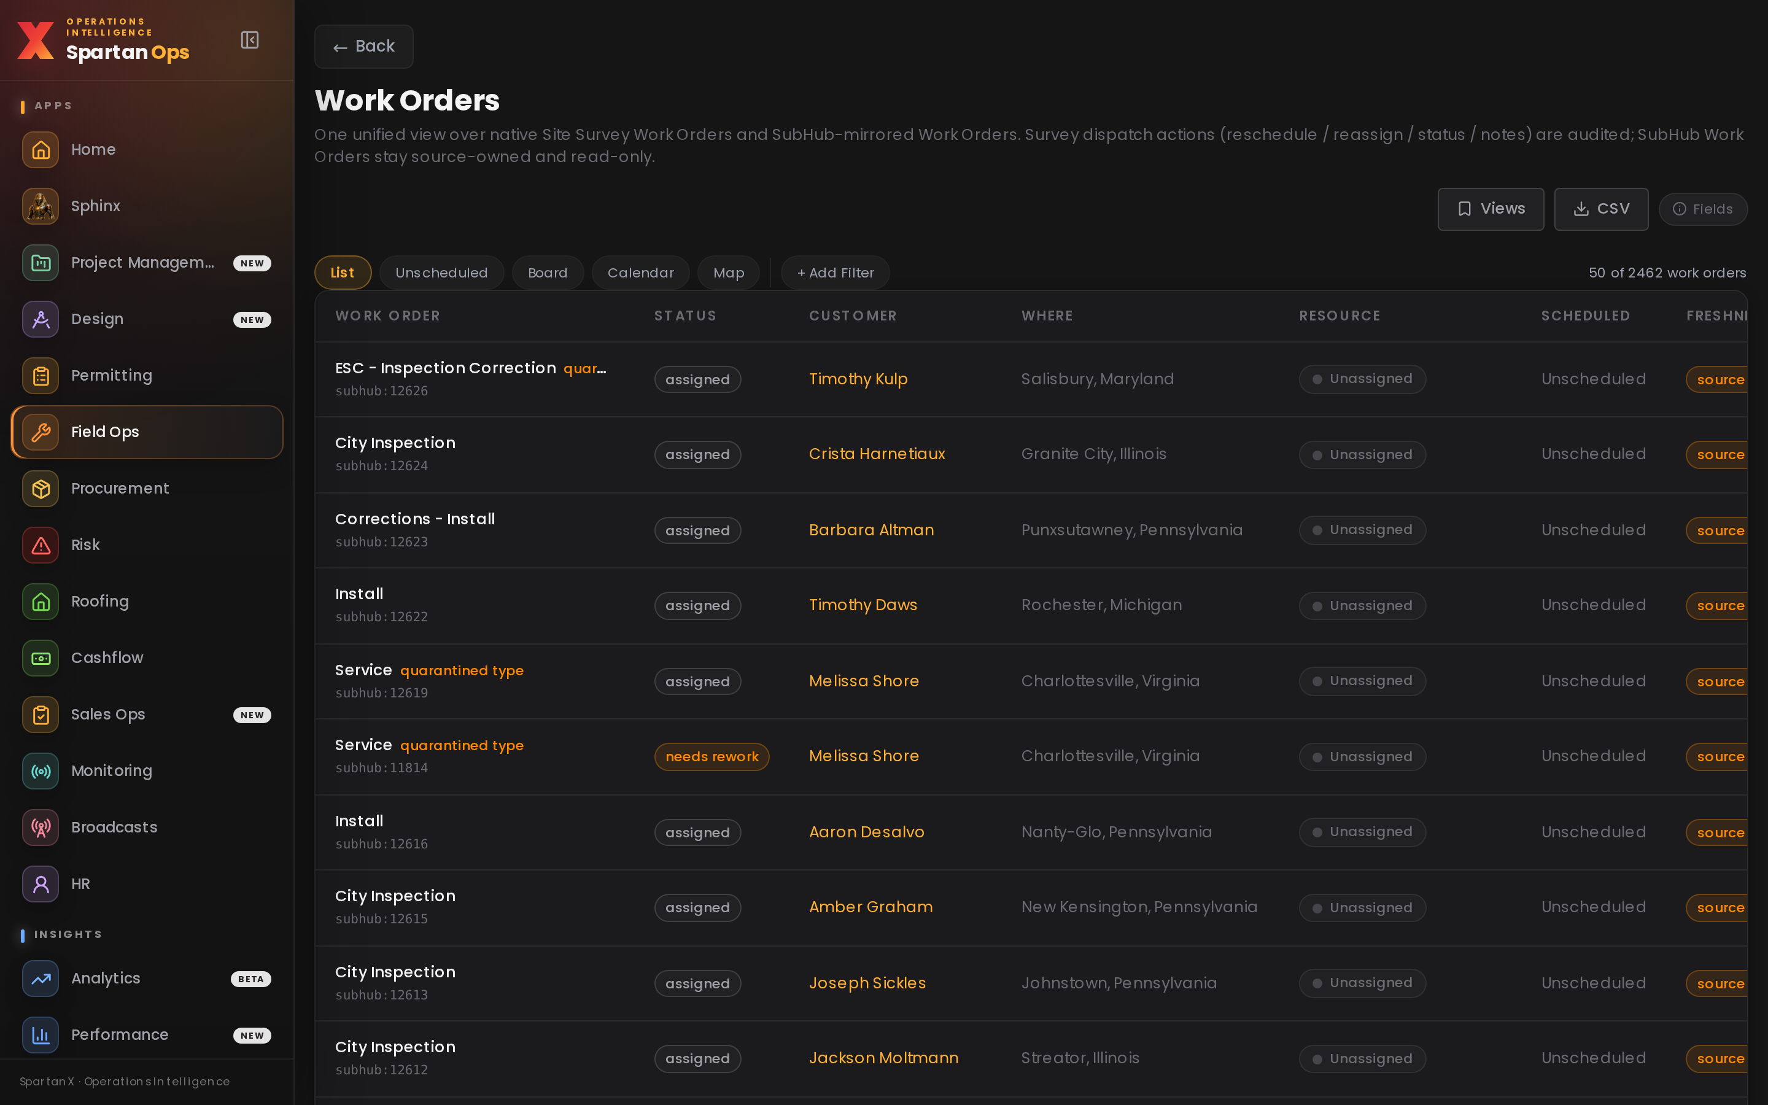Screen dimensions: 1768x1105
Task: Open Broadcasts antenna icon
Action: click(x=41, y=828)
